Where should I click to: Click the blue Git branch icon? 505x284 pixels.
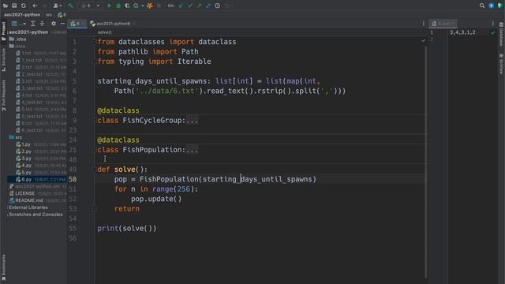click(x=208, y=6)
